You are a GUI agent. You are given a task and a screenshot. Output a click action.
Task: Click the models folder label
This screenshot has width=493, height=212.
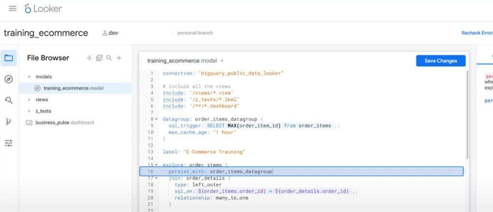point(43,77)
